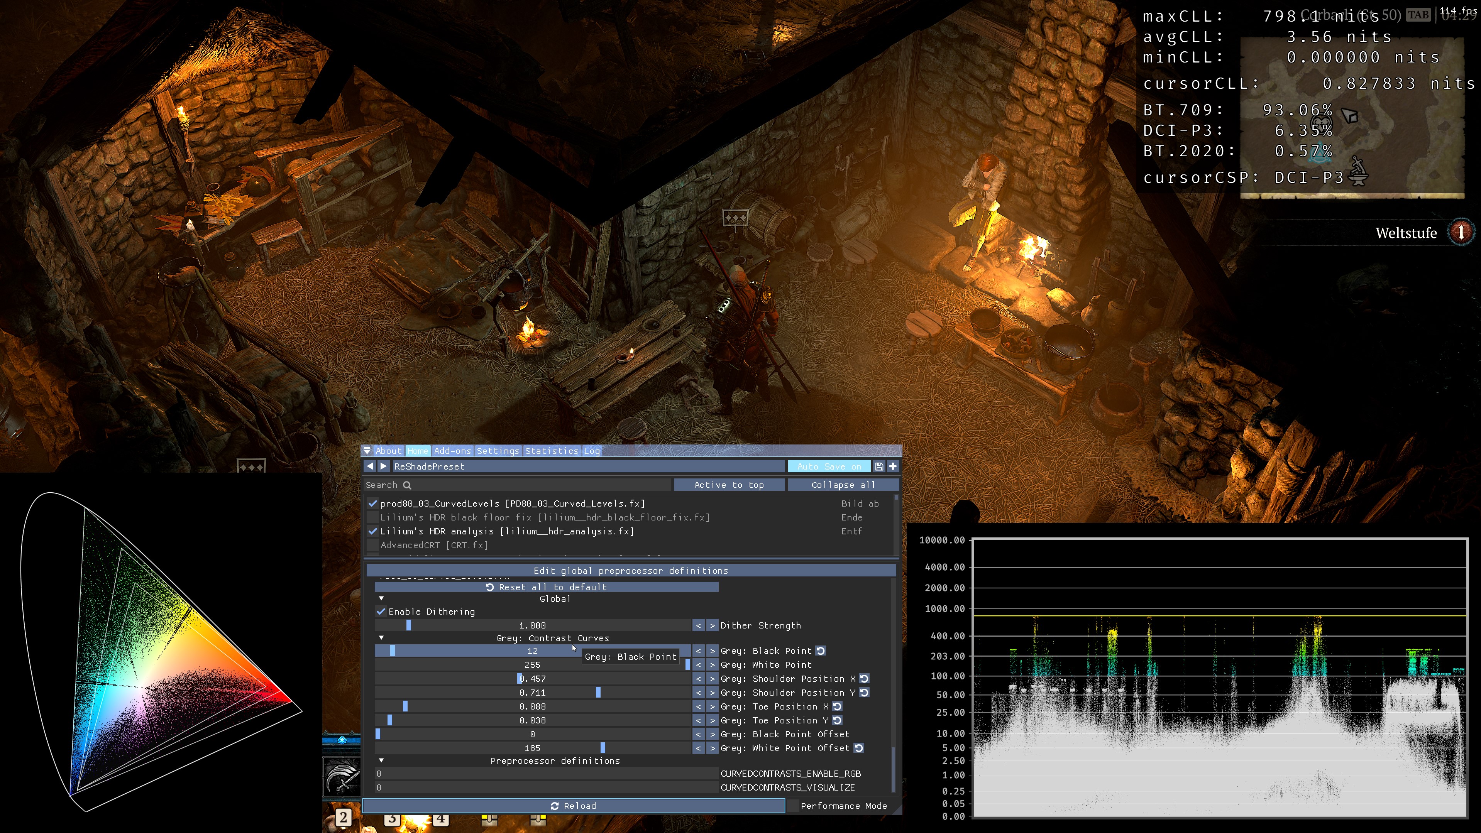Click the save preset floppy icon
The height and width of the screenshot is (833, 1481).
click(878, 466)
